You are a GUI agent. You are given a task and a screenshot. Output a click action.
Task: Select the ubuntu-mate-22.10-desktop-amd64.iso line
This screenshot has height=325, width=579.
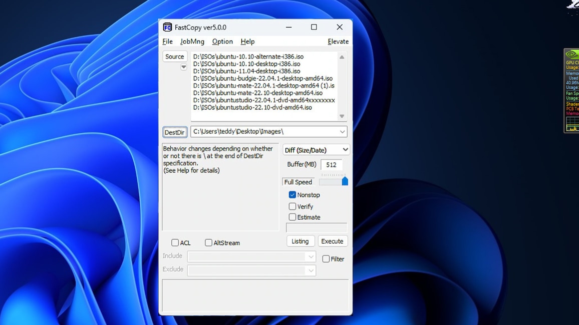point(258,93)
